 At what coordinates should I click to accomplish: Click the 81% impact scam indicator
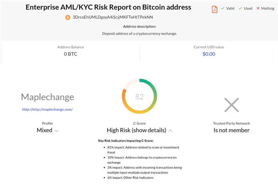click(143, 150)
